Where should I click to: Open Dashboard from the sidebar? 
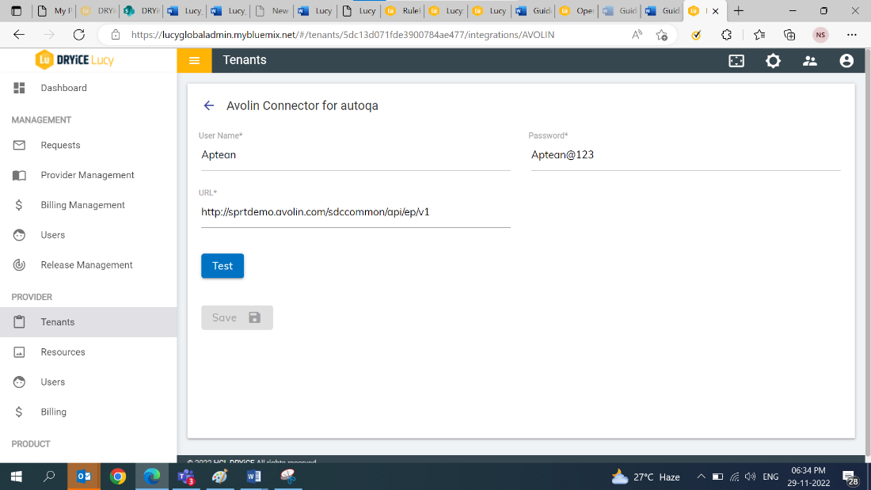tap(89, 88)
